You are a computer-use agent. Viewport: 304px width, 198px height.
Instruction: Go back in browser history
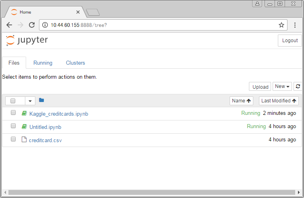(x=9, y=25)
